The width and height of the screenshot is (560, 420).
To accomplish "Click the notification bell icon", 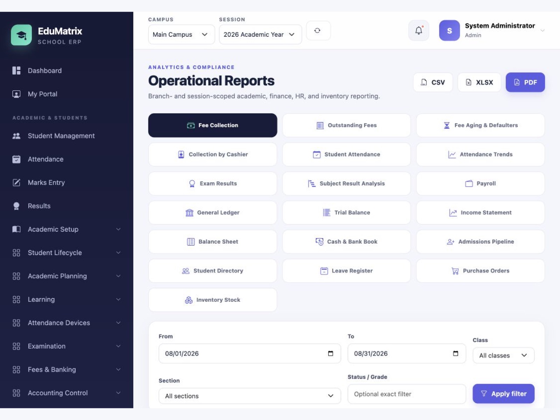I will 419,30.
